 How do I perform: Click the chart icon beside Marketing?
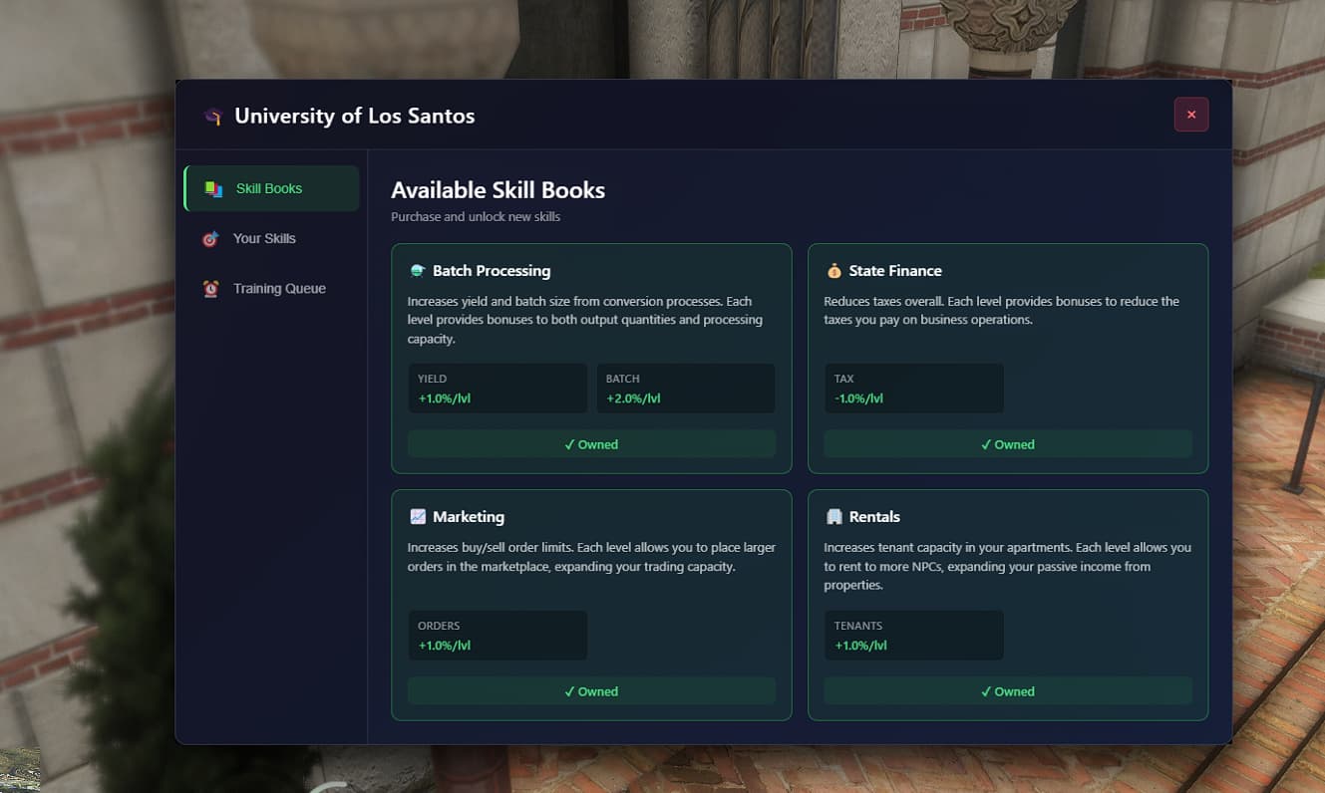pos(417,517)
